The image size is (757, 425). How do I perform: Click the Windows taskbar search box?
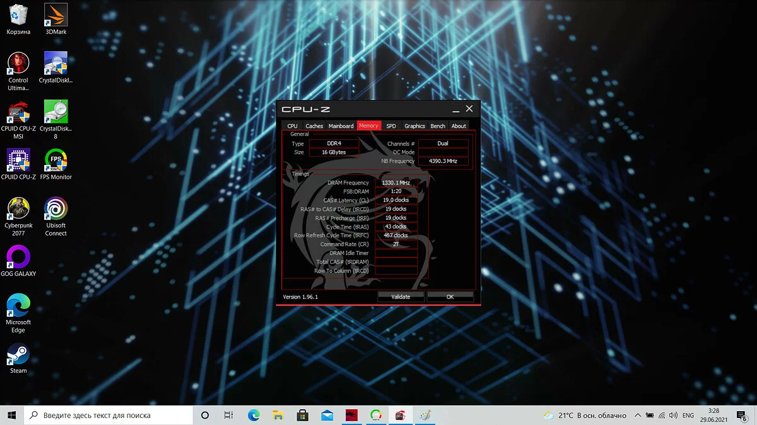(x=107, y=416)
